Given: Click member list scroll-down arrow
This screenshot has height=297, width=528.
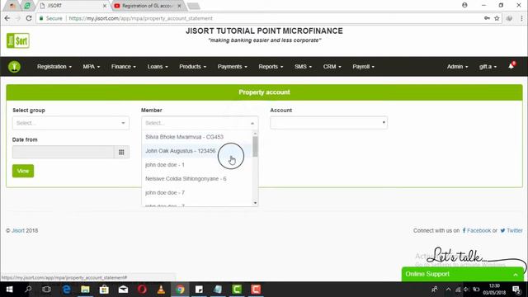Looking at the screenshot, I should coord(255,203).
